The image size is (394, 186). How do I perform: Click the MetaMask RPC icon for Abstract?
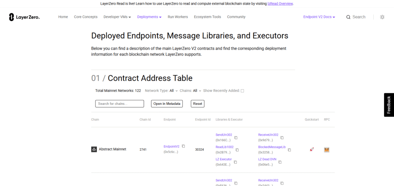coord(327,150)
